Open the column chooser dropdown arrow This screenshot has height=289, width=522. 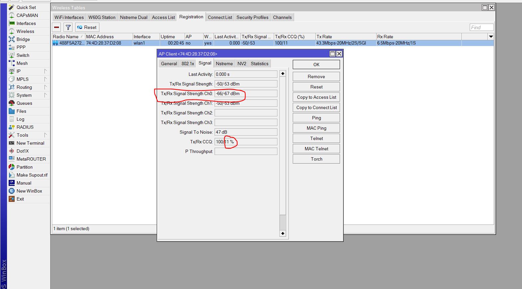coord(491,37)
